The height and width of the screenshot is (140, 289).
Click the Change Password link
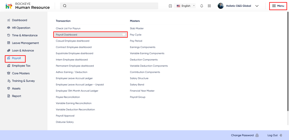(242, 135)
